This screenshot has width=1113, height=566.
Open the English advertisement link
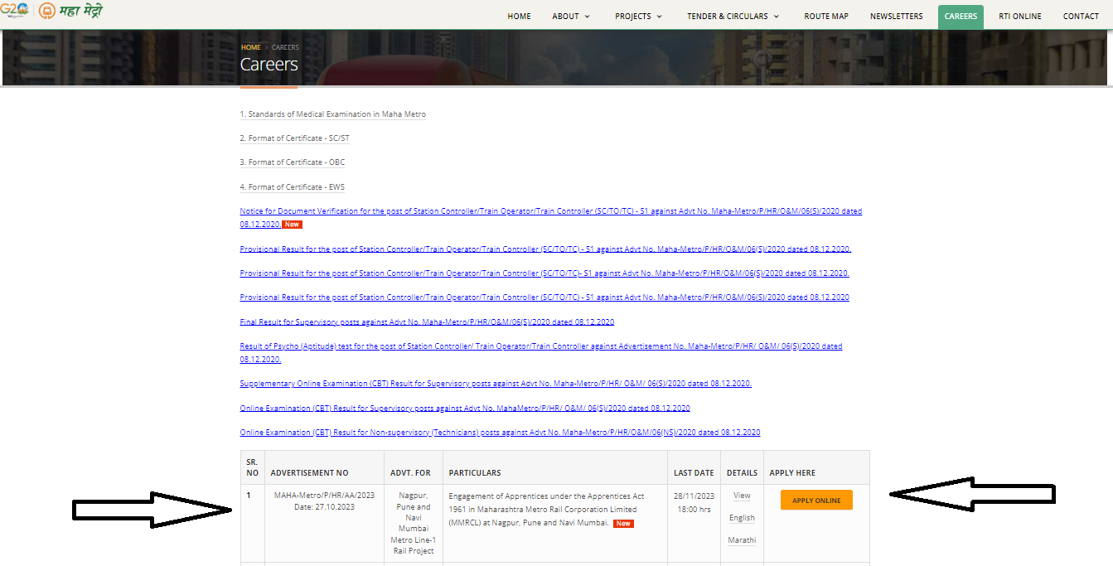click(x=742, y=518)
